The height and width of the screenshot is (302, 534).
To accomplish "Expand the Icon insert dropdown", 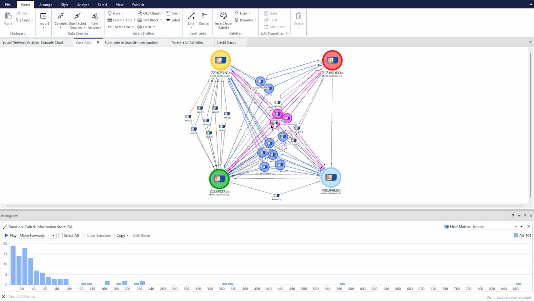I will click(x=121, y=13).
